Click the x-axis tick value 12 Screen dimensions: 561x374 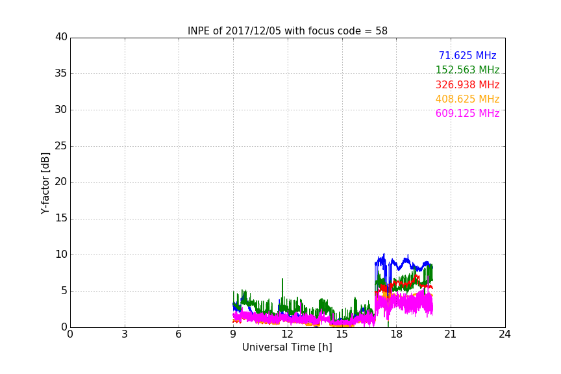[287, 334]
